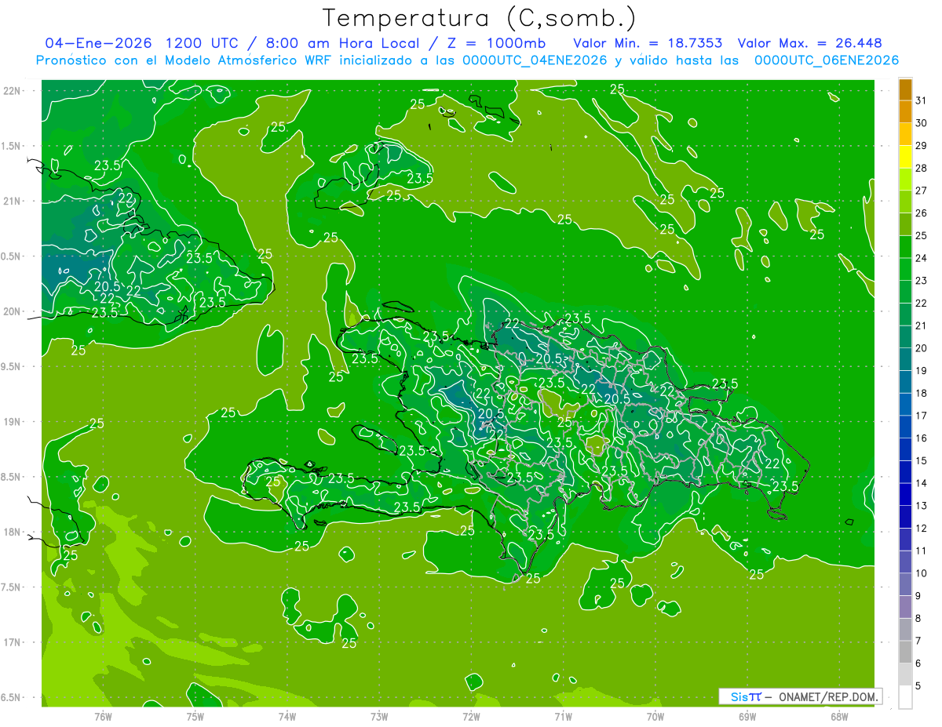The height and width of the screenshot is (727, 942).
Task: Click the brown-orange swatch above 31
Action: [x=905, y=89]
